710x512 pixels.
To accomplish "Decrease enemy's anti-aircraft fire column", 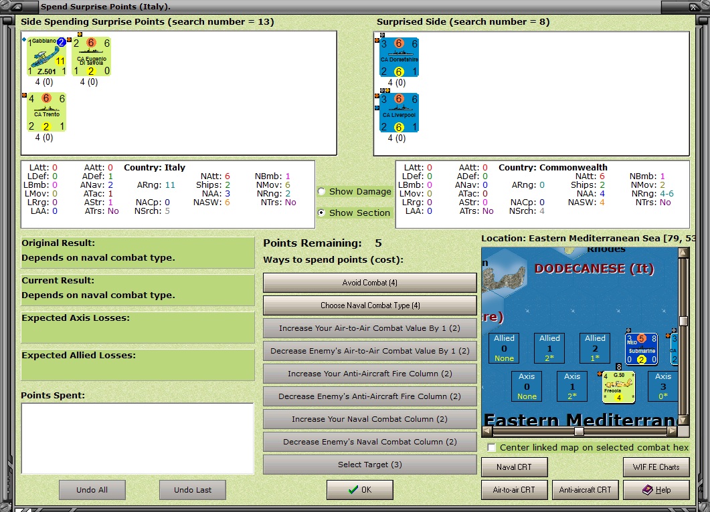I will [x=369, y=396].
